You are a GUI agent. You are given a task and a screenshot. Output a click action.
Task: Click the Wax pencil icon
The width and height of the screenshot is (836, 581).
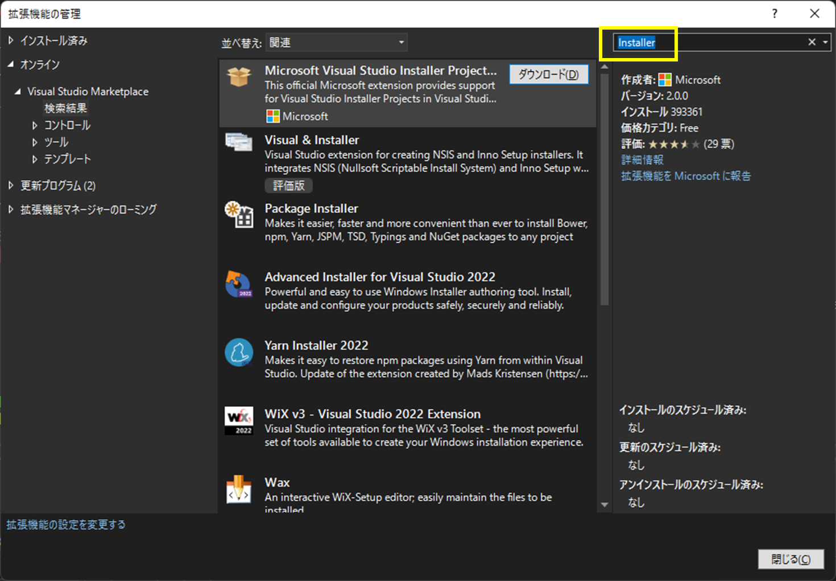pos(239,490)
